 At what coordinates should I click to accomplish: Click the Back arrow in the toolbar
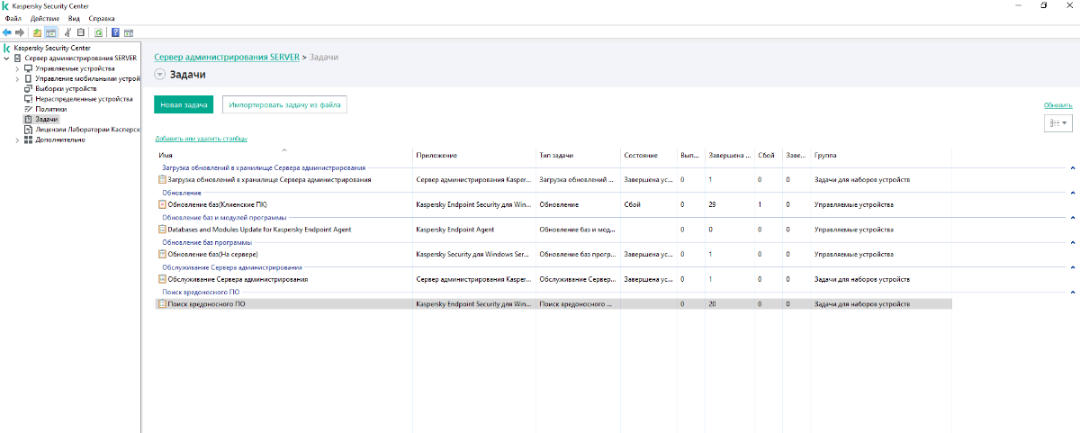click(7, 32)
